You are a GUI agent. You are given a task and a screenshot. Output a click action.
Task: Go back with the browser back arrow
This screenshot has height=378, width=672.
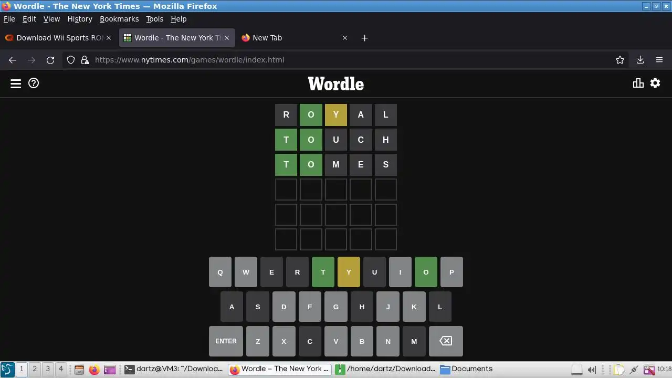click(13, 60)
